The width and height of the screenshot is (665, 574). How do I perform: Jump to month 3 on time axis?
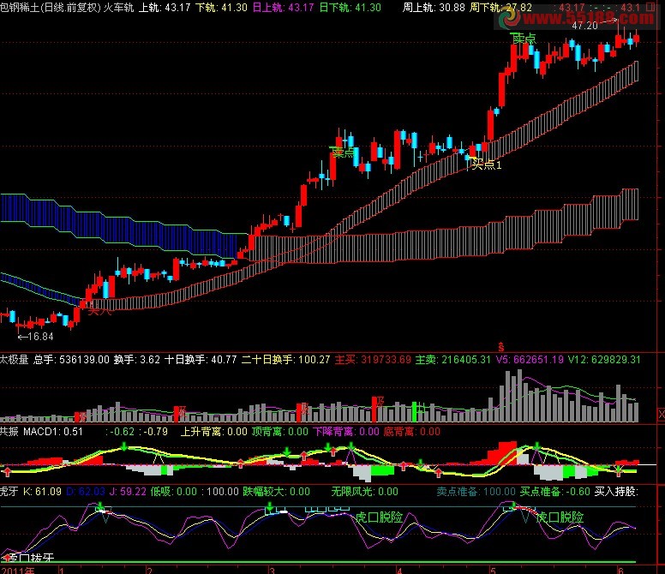(272, 571)
